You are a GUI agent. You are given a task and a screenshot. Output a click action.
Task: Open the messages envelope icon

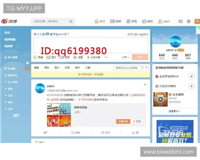(180, 21)
